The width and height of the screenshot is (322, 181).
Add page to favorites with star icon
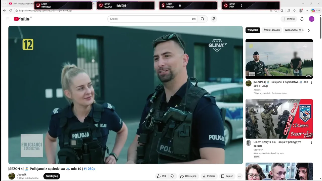276,11
